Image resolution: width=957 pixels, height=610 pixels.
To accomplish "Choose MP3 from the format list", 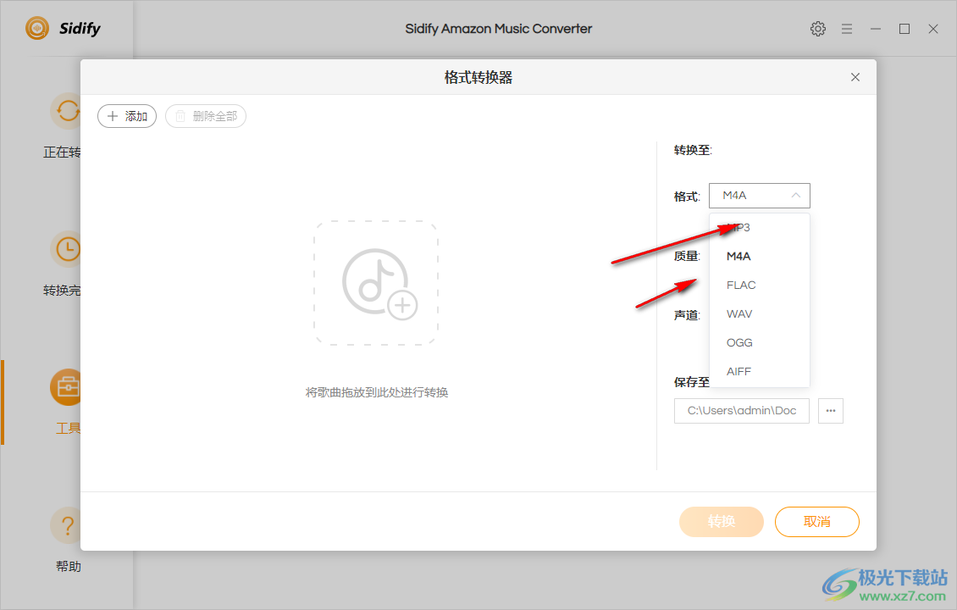I will (x=760, y=228).
